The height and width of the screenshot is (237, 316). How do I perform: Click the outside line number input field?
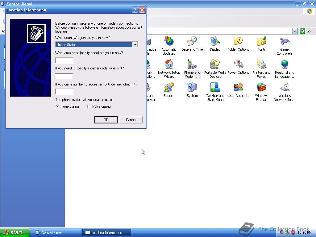coord(64,91)
